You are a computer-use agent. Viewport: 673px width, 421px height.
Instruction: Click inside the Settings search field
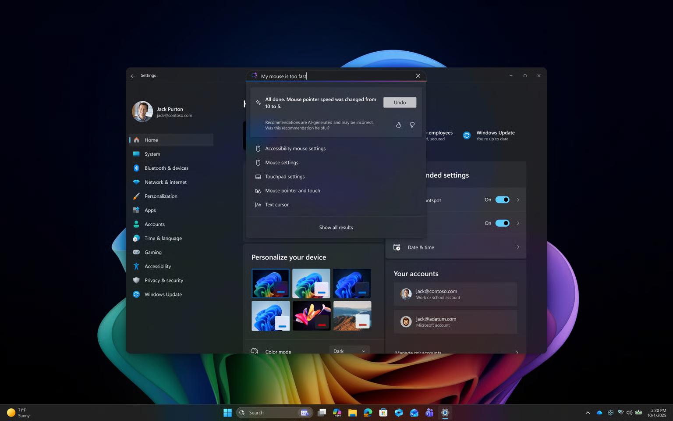336,76
